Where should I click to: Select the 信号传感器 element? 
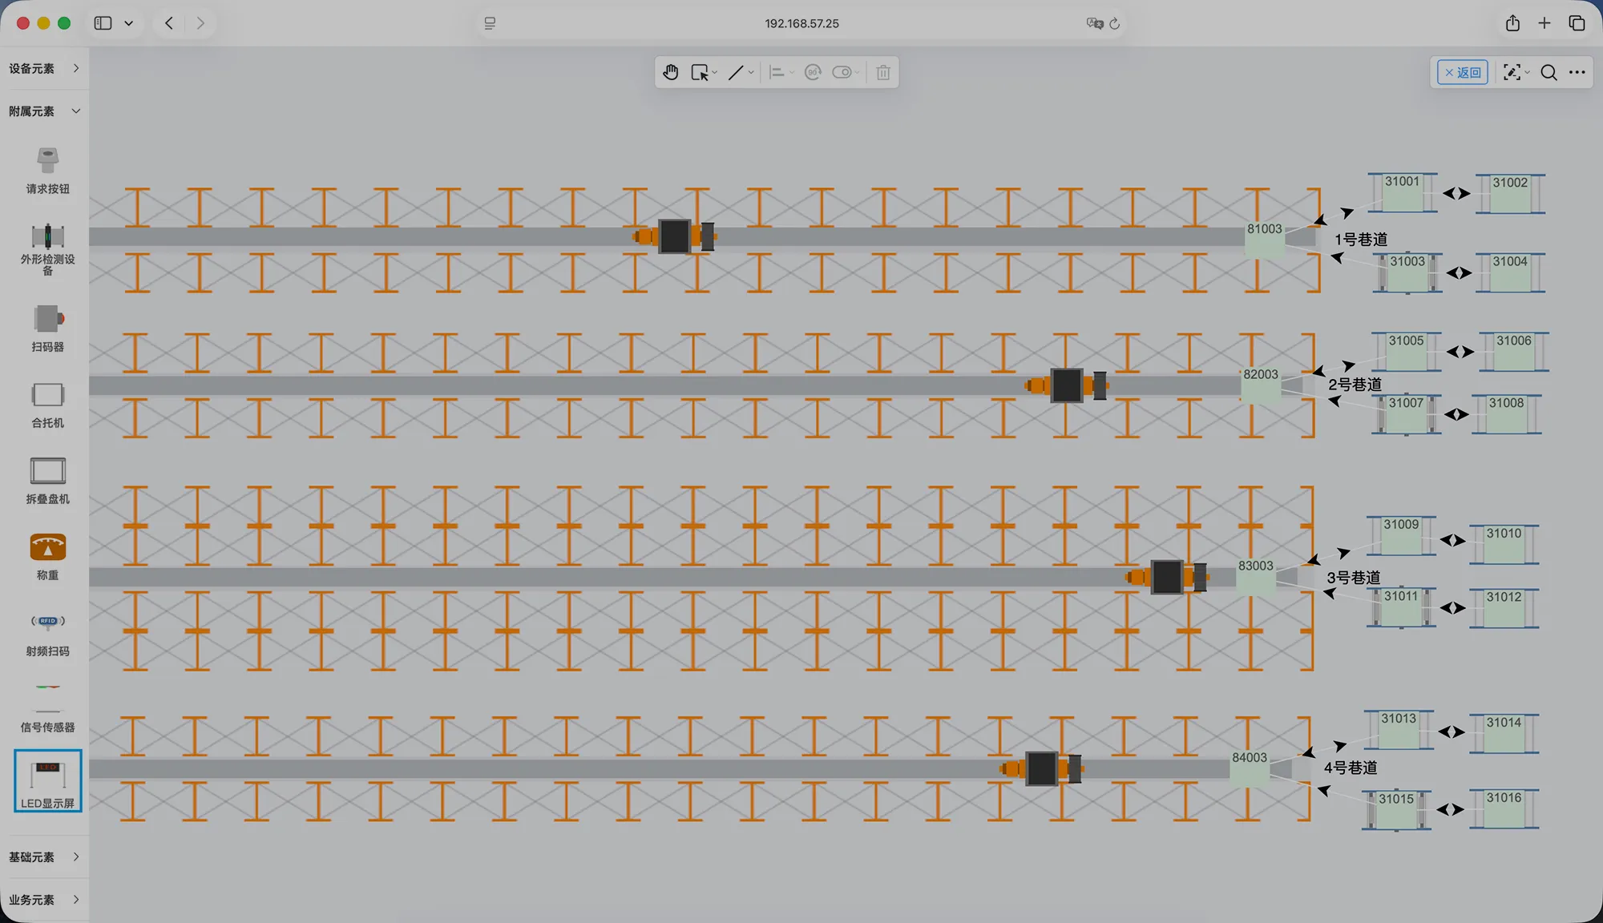pos(47,708)
